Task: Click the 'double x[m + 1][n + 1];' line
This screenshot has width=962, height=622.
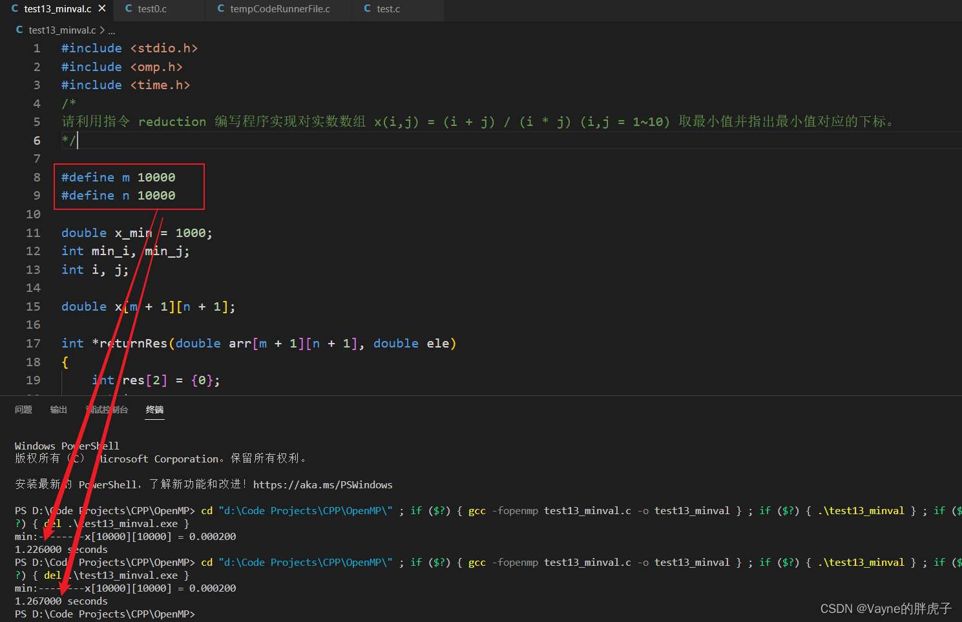Action: pyautogui.click(x=148, y=307)
